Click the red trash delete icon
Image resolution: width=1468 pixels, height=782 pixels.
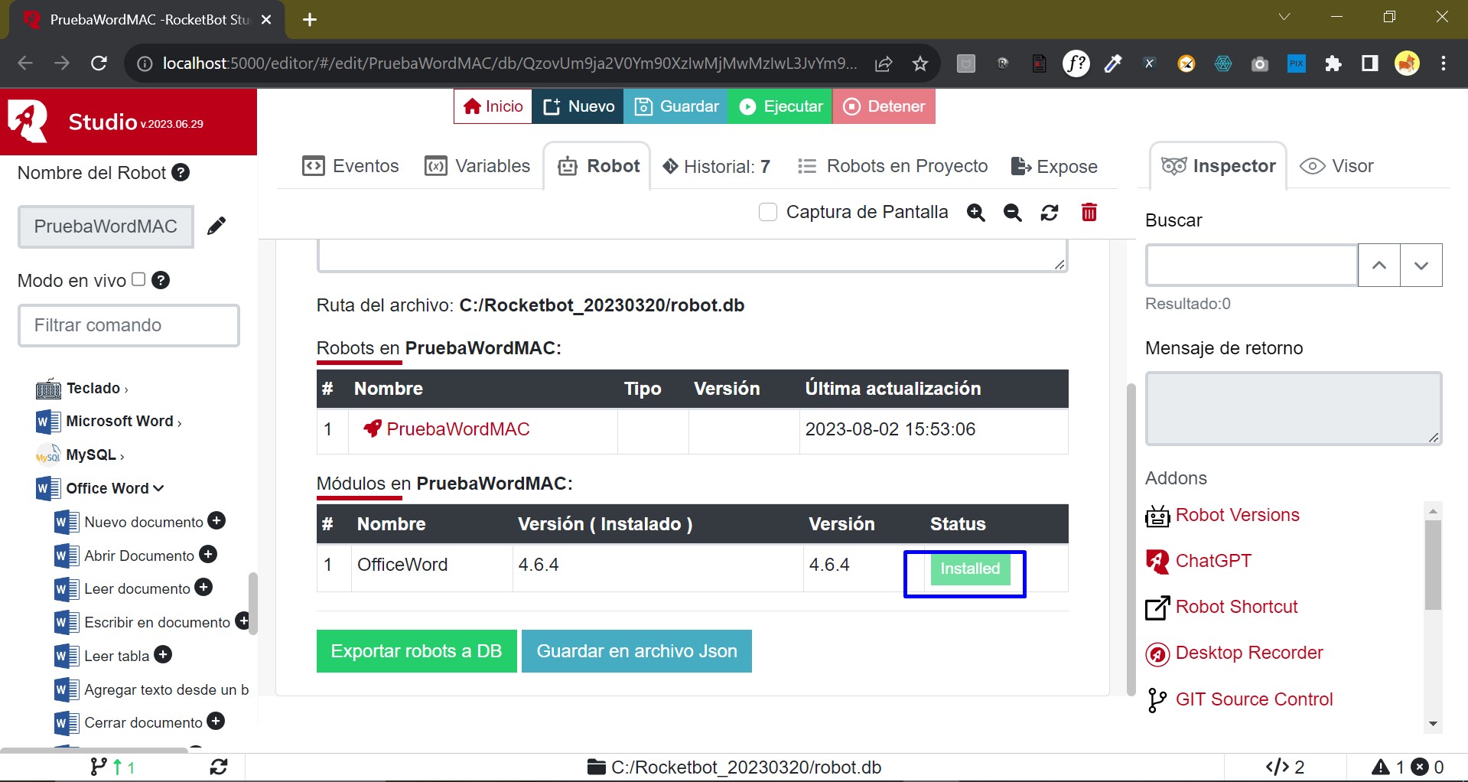[x=1089, y=212]
